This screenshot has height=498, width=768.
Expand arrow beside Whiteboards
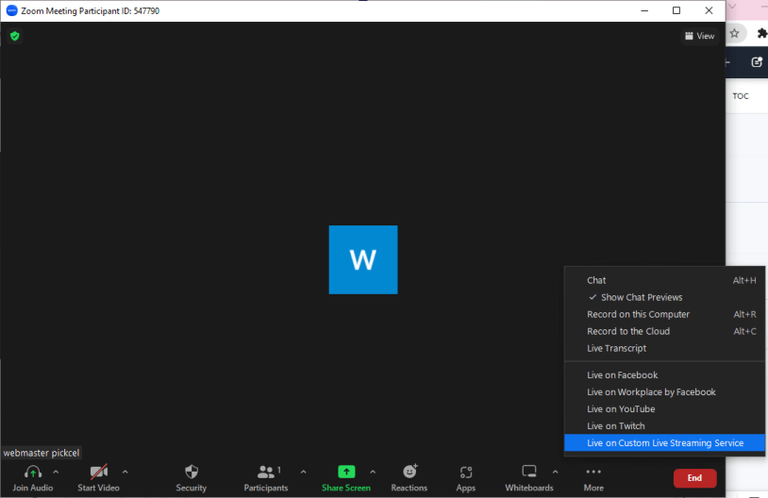pyautogui.click(x=555, y=472)
